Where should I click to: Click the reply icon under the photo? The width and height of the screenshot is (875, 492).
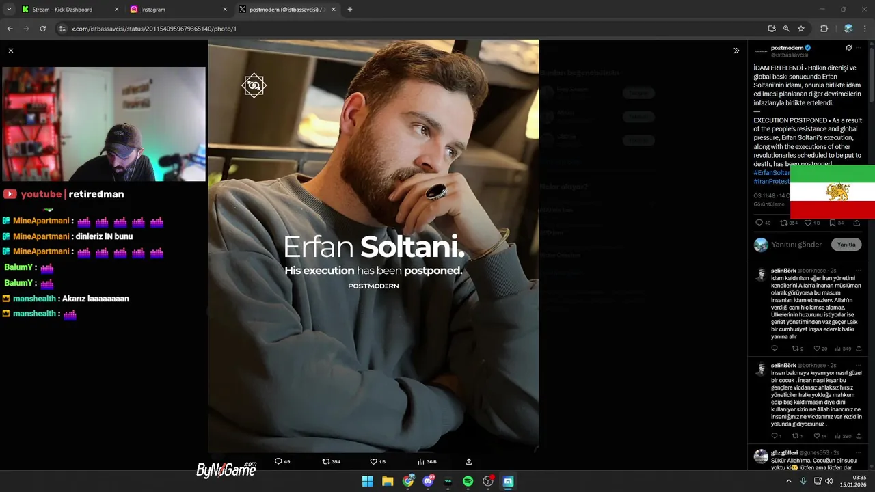click(278, 461)
